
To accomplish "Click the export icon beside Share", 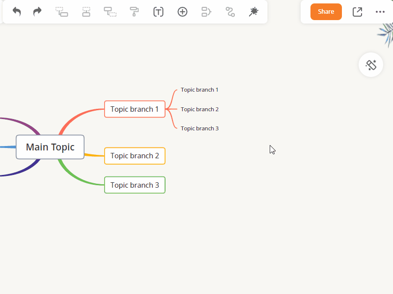I will [357, 12].
